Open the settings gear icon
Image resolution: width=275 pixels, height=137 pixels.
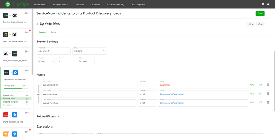pyautogui.click(x=263, y=4)
